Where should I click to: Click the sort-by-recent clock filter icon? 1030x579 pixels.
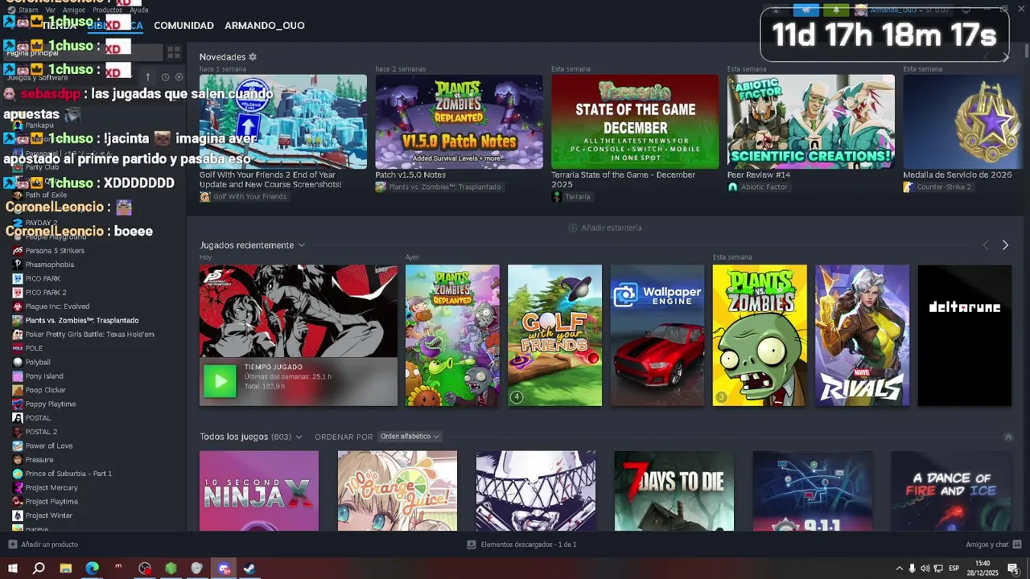(165, 77)
